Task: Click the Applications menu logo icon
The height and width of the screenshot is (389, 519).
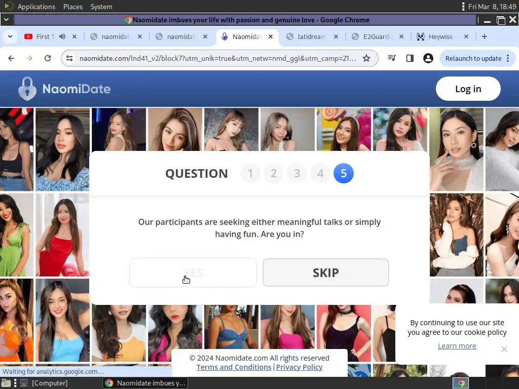Action: pyautogui.click(x=9, y=6)
